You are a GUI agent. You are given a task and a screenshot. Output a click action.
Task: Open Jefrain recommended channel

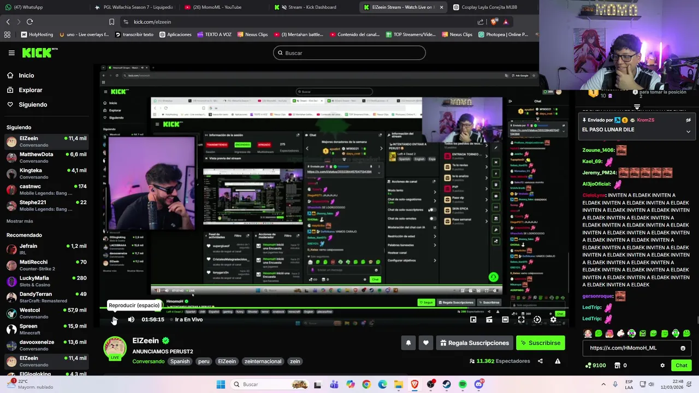point(46,249)
